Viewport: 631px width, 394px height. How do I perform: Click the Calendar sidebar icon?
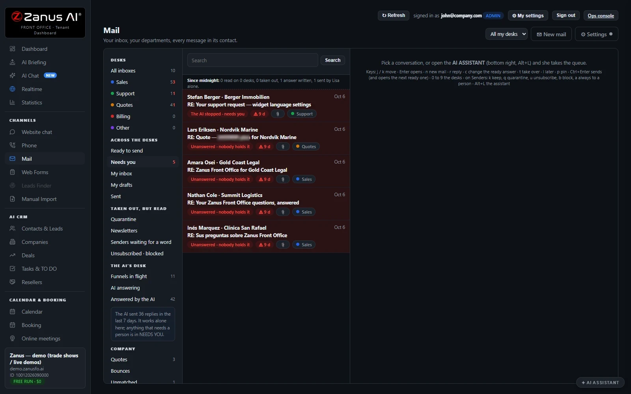pyautogui.click(x=12, y=312)
